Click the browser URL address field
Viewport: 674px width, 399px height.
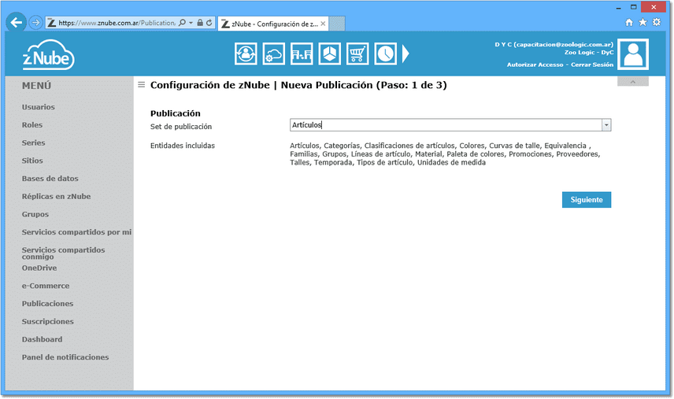point(117,23)
